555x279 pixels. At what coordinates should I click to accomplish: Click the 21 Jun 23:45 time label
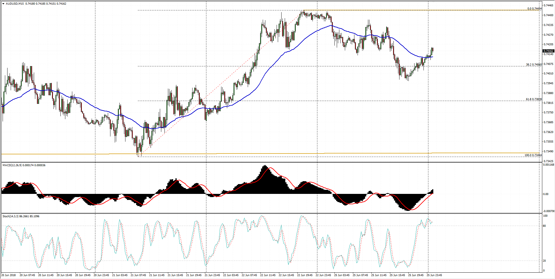tap(212, 275)
